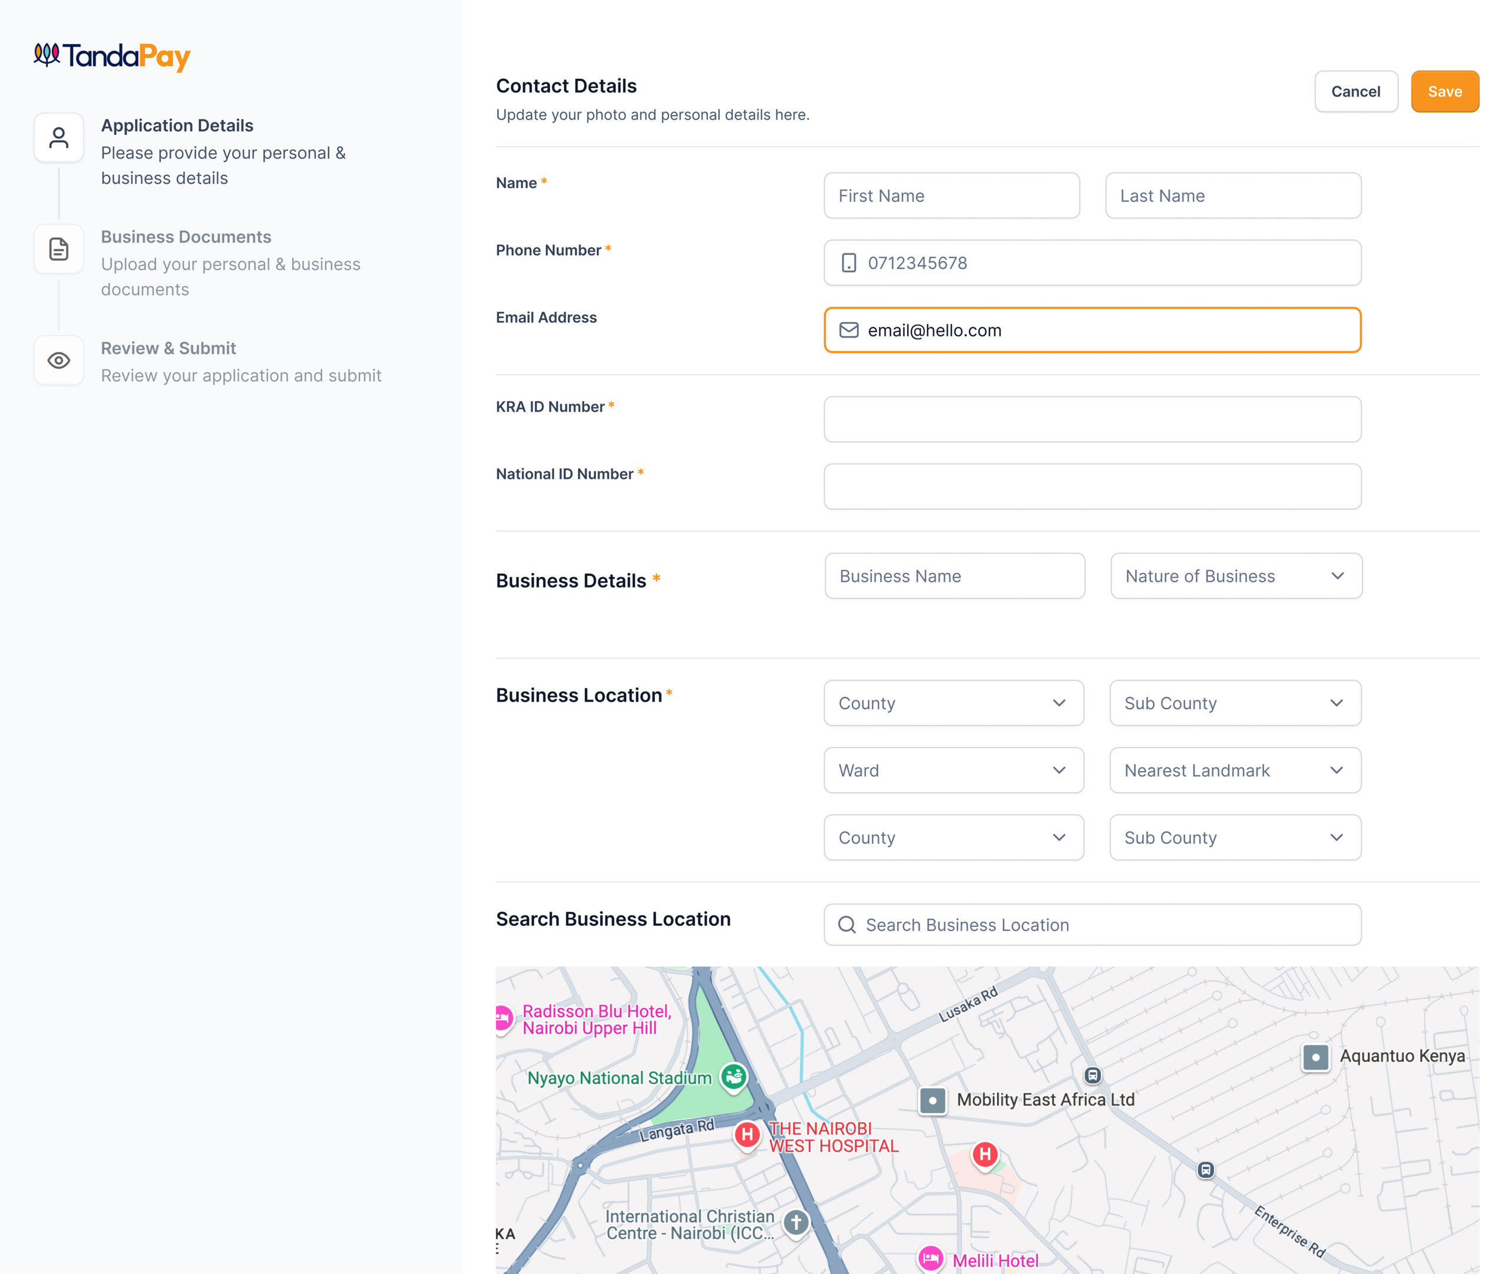Click the Review & Submit eye icon
Viewport: 1508px width, 1274px height.
(58, 360)
